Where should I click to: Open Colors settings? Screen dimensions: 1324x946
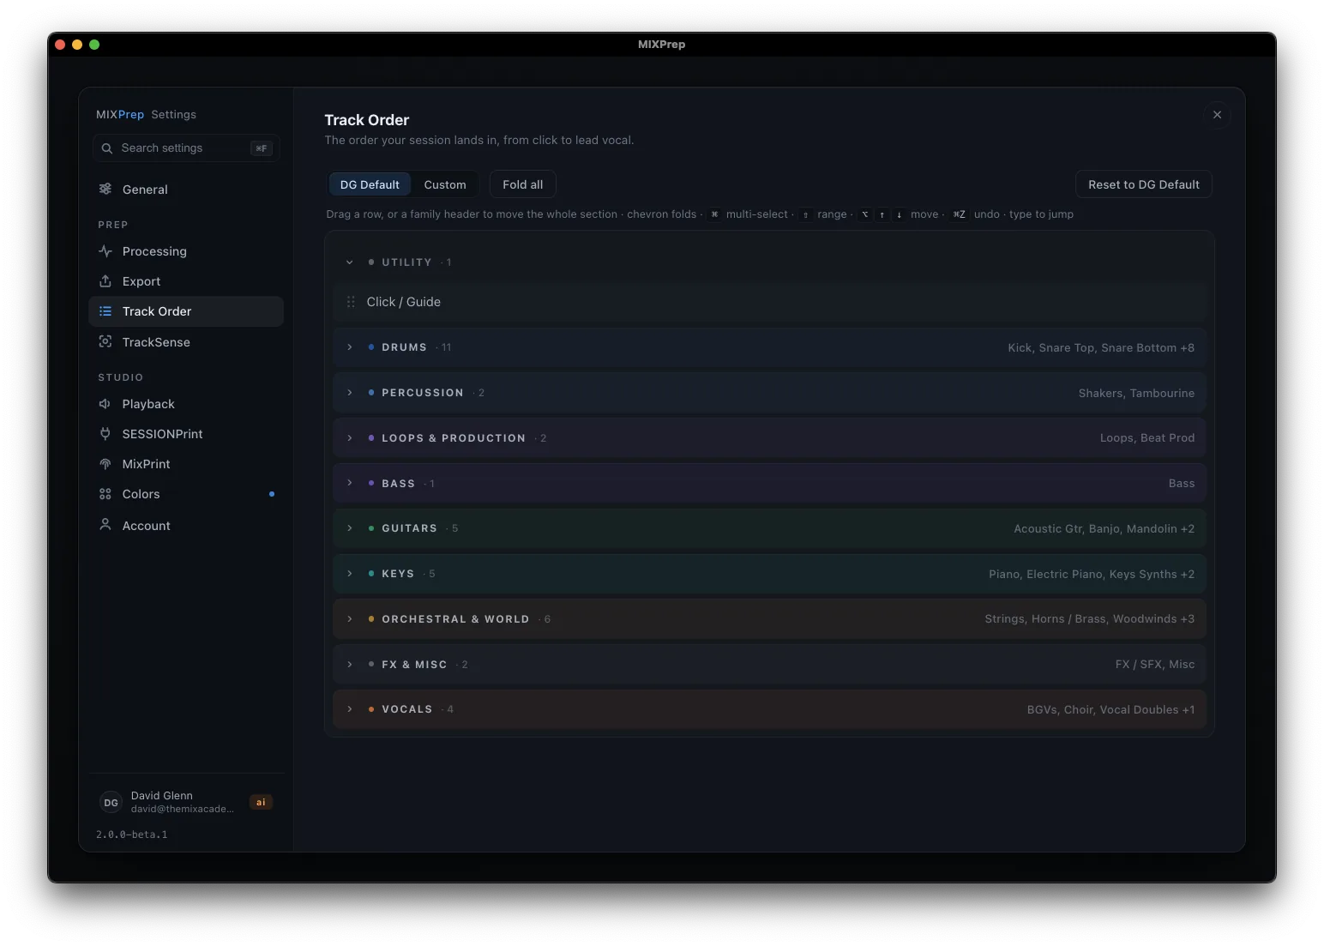coord(186,494)
